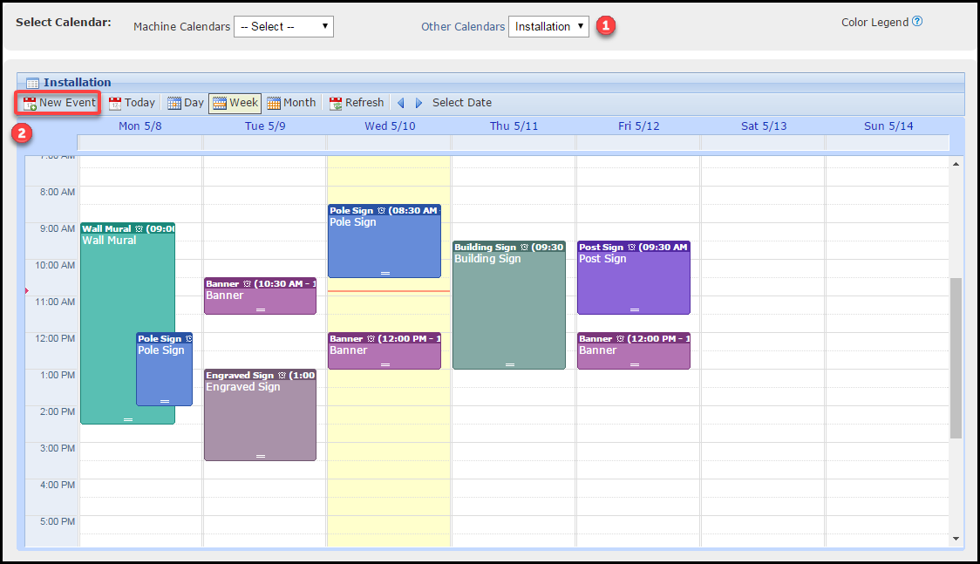Open Wednesday's Pole Sign event

[x=385, y=241]
